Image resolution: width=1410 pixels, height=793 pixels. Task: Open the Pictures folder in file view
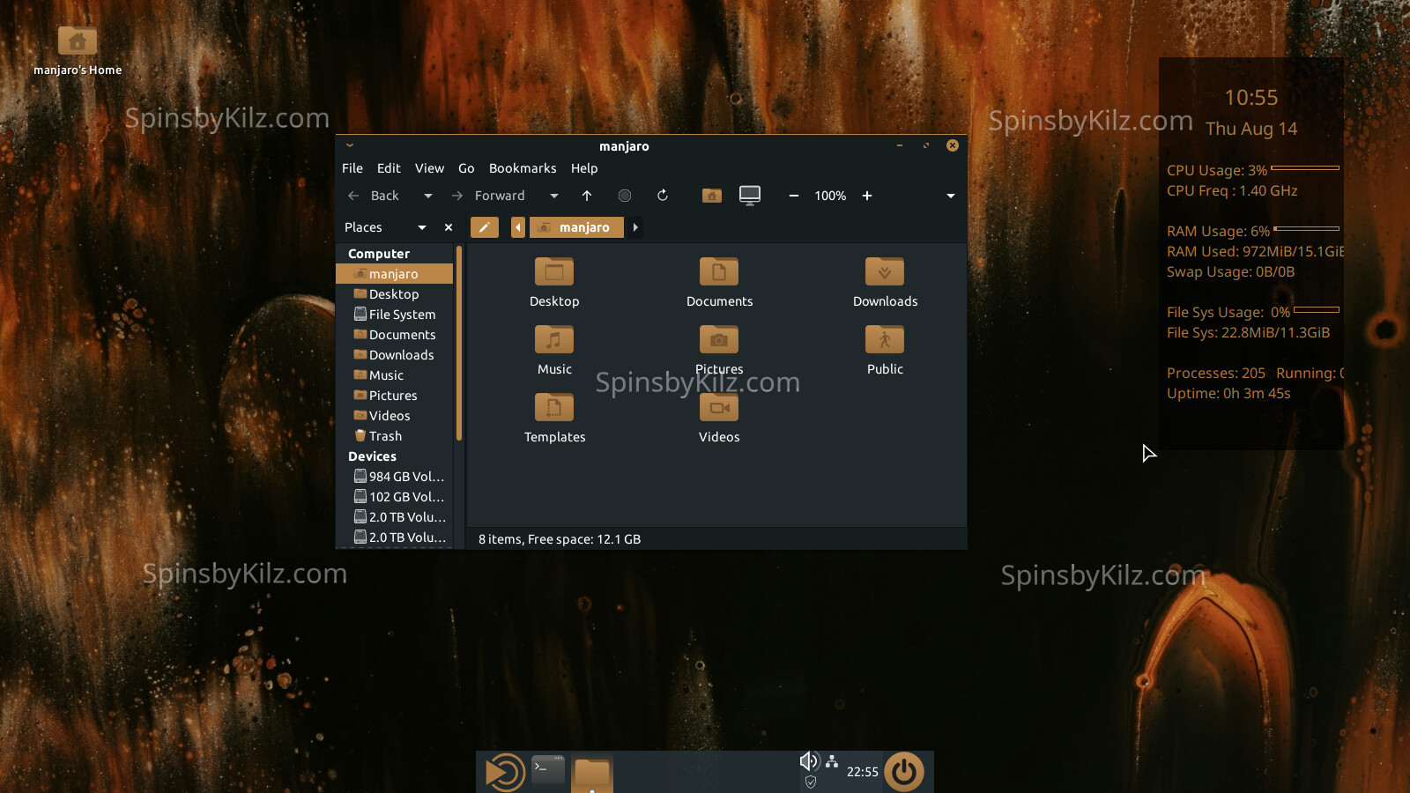(719, 350)
